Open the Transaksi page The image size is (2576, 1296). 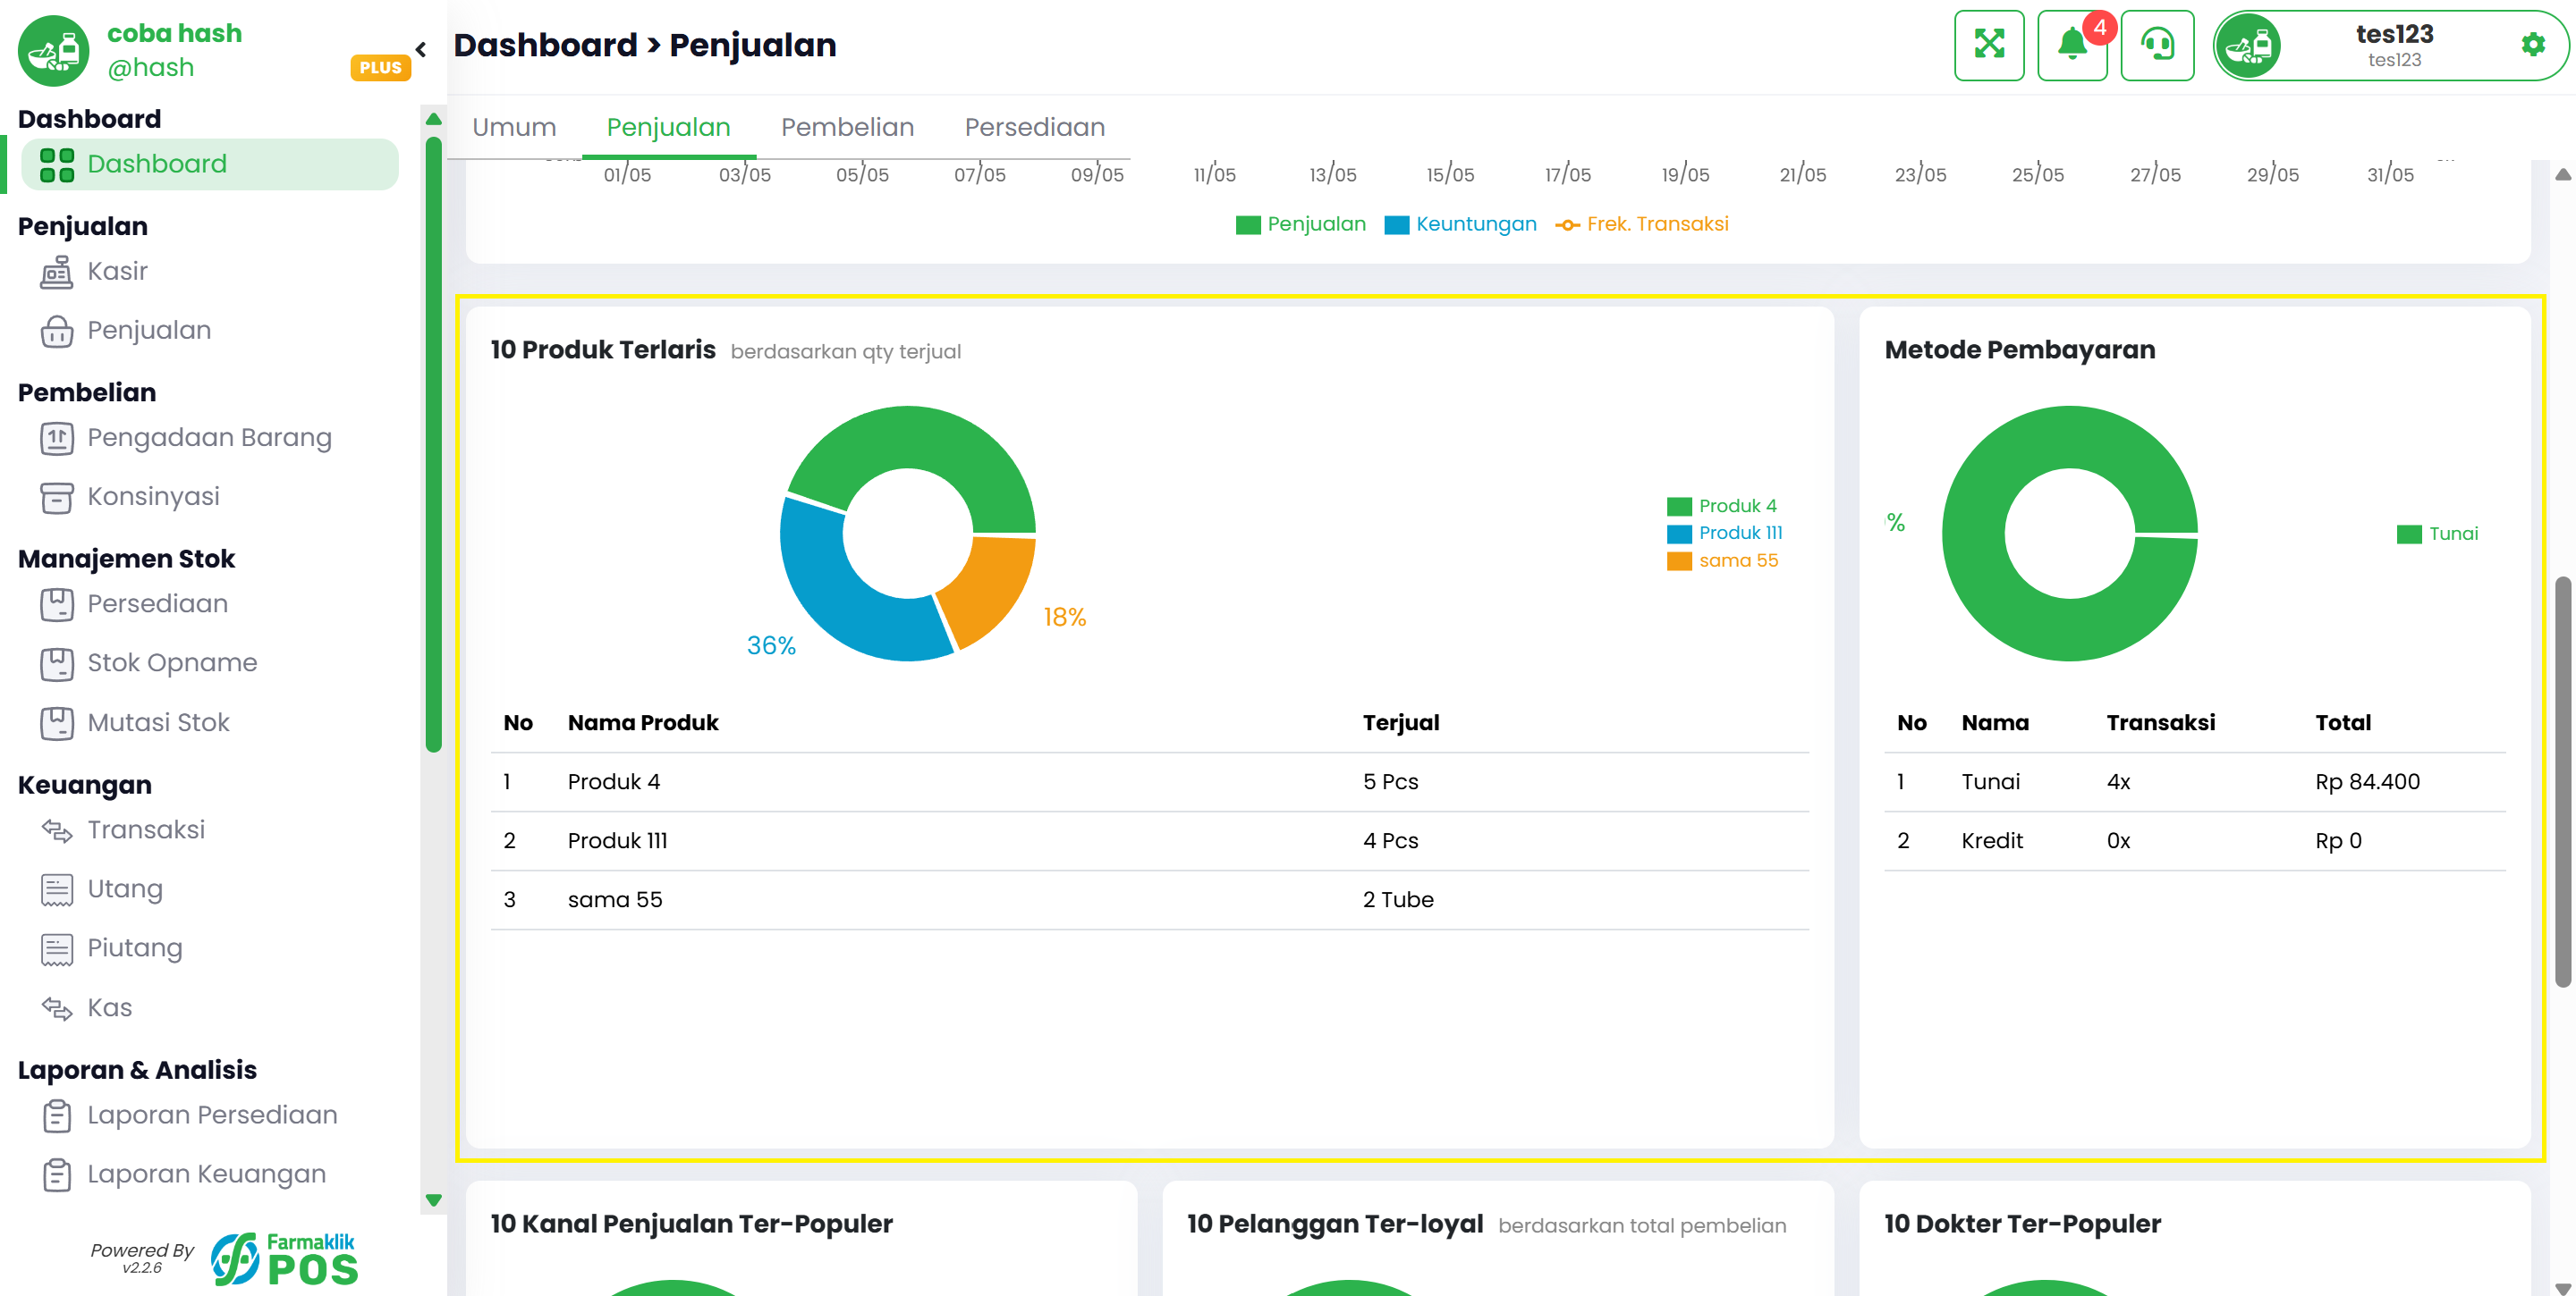[146, 830]
